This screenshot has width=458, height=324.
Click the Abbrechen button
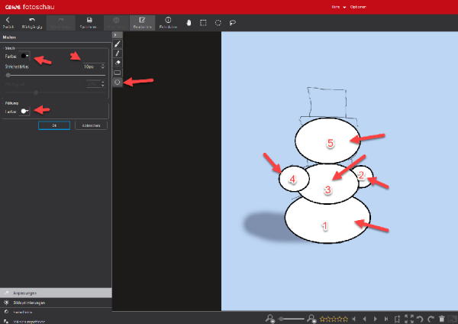[90, 125]
